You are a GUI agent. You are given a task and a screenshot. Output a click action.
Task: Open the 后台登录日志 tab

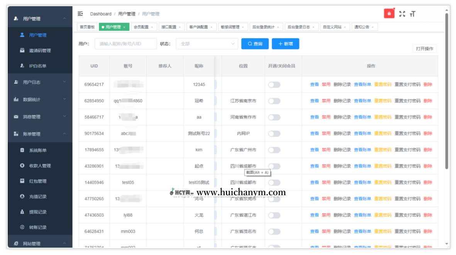tap(303, 27)
